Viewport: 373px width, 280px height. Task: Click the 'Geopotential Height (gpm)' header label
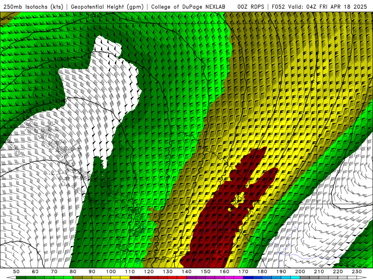tap(107, 7)
